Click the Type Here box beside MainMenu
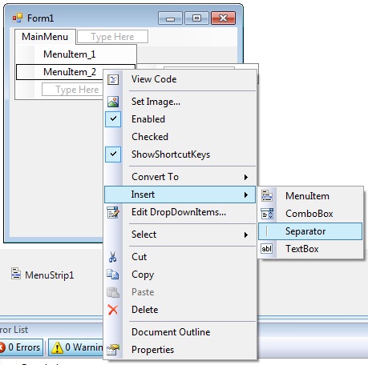Viewport: 368px width, 365px height. pyautogui.click(x=112, y=37)
